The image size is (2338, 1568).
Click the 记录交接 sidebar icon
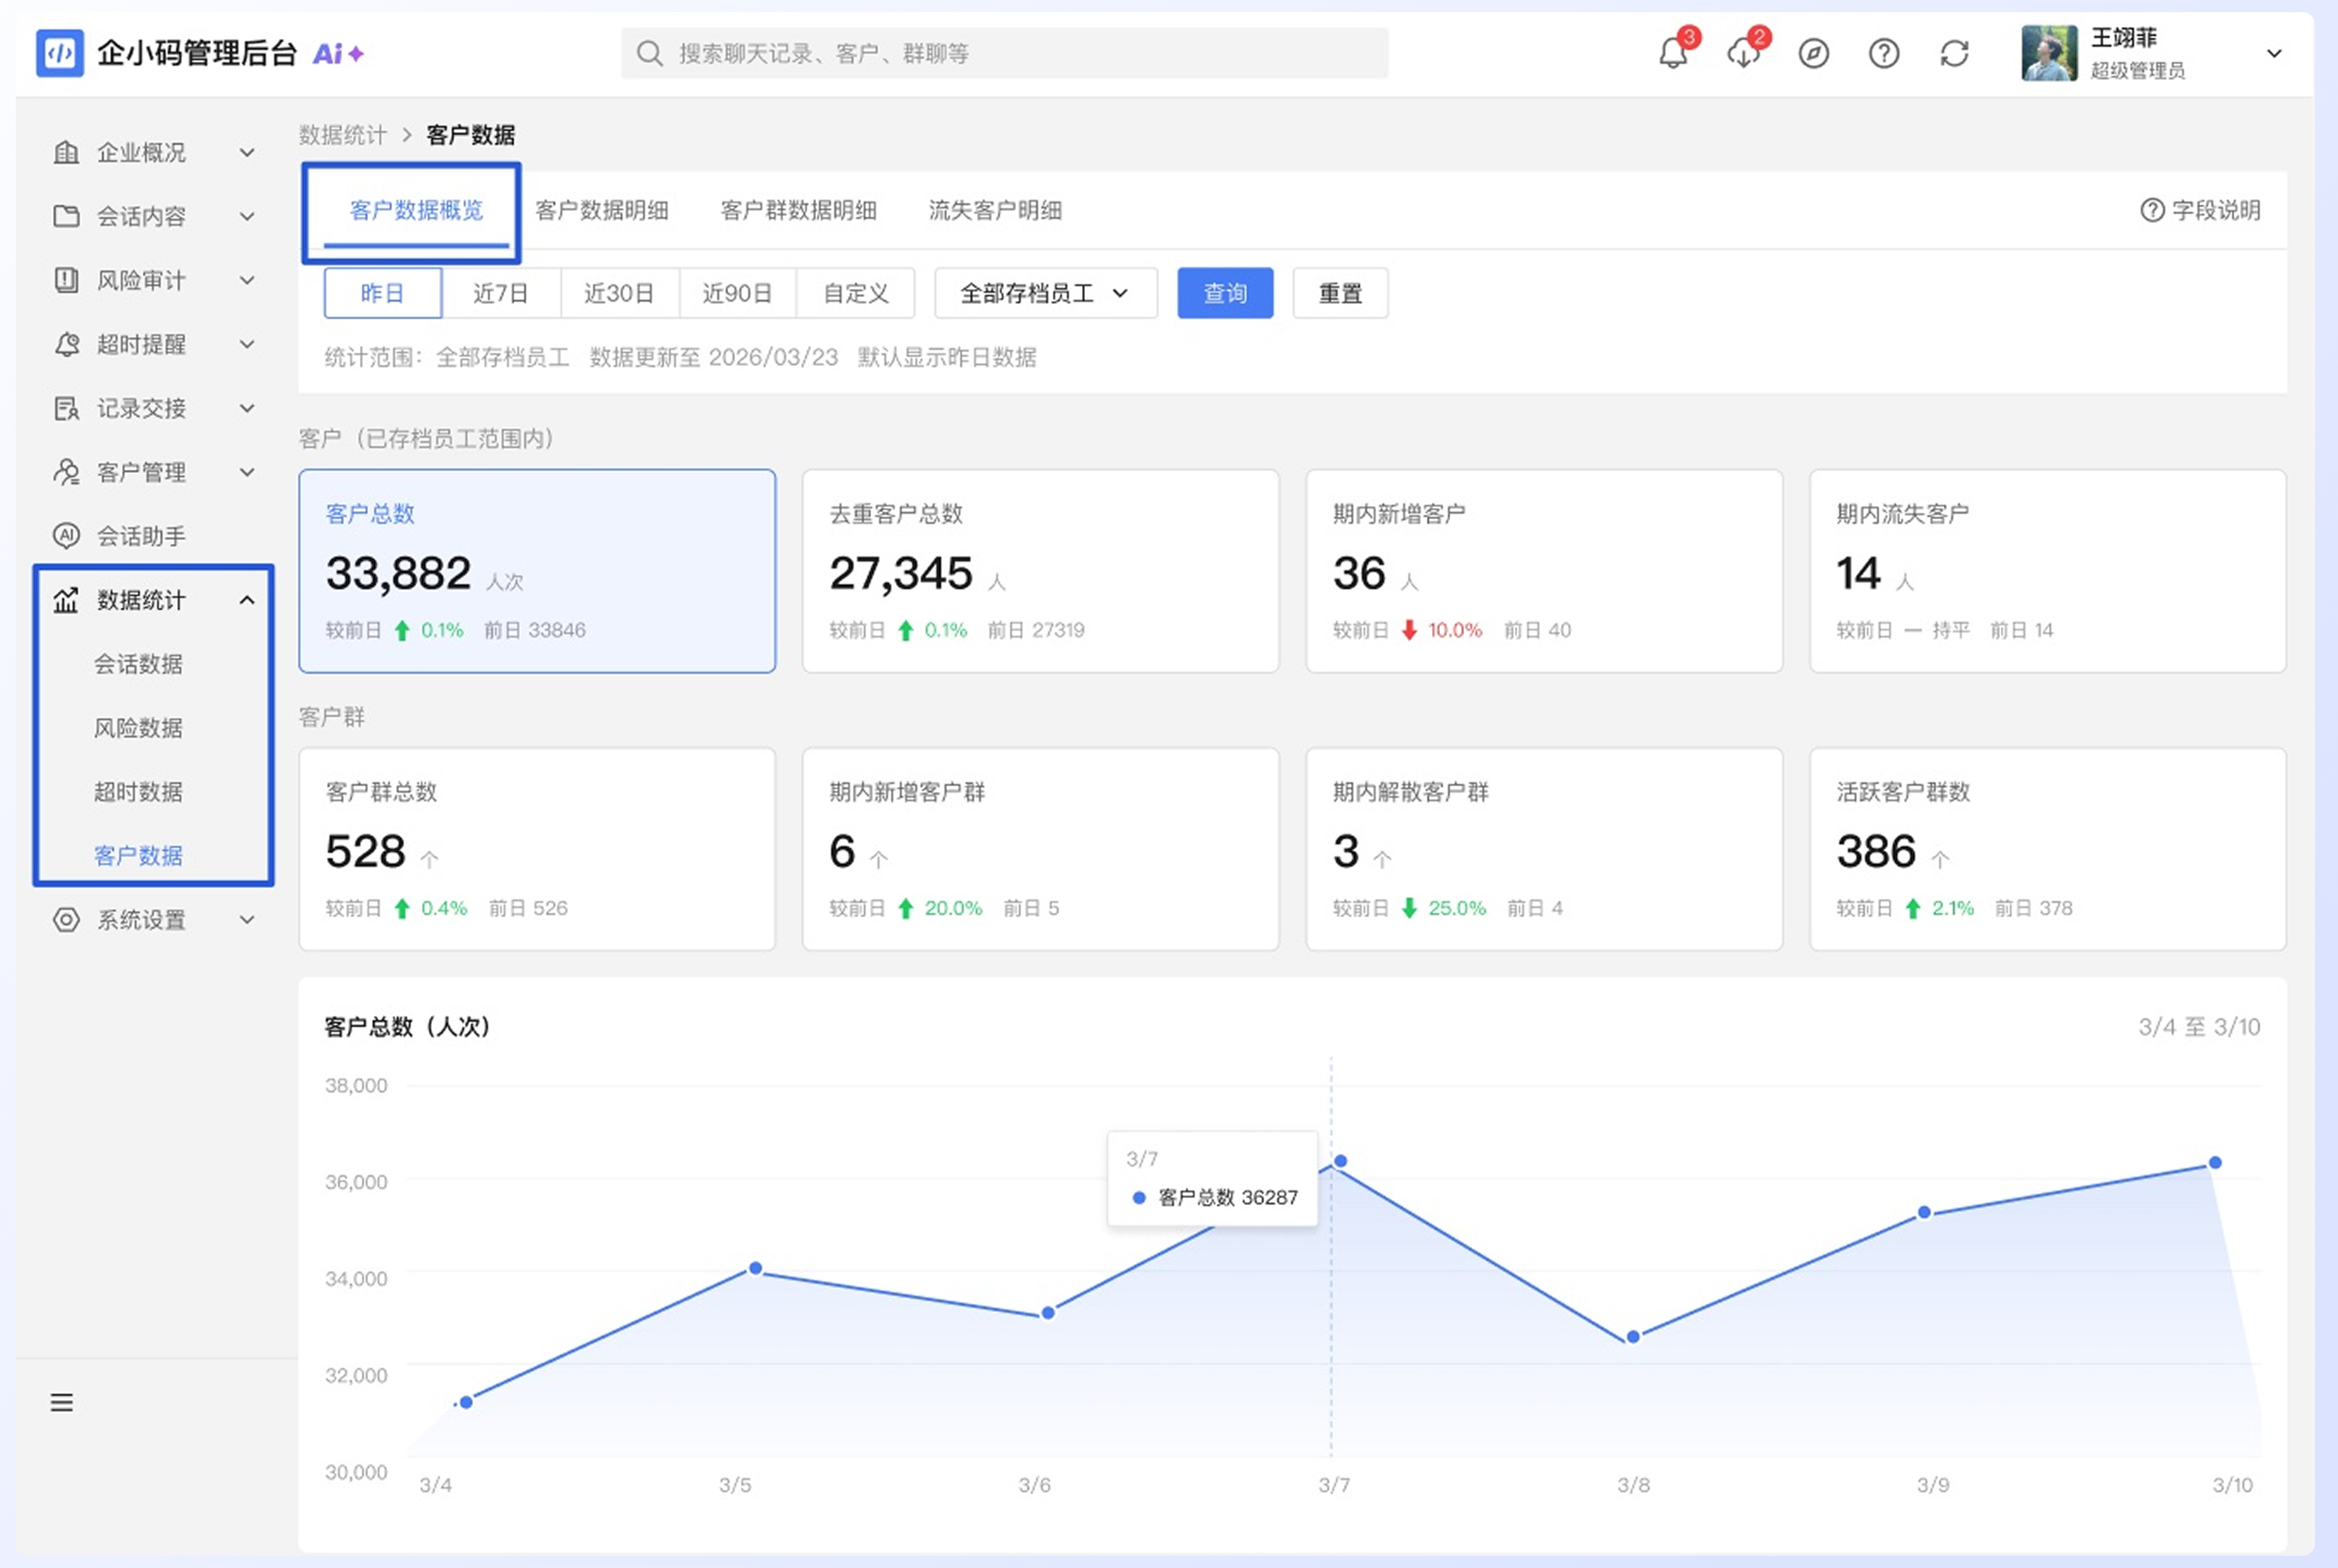point(66,408)
